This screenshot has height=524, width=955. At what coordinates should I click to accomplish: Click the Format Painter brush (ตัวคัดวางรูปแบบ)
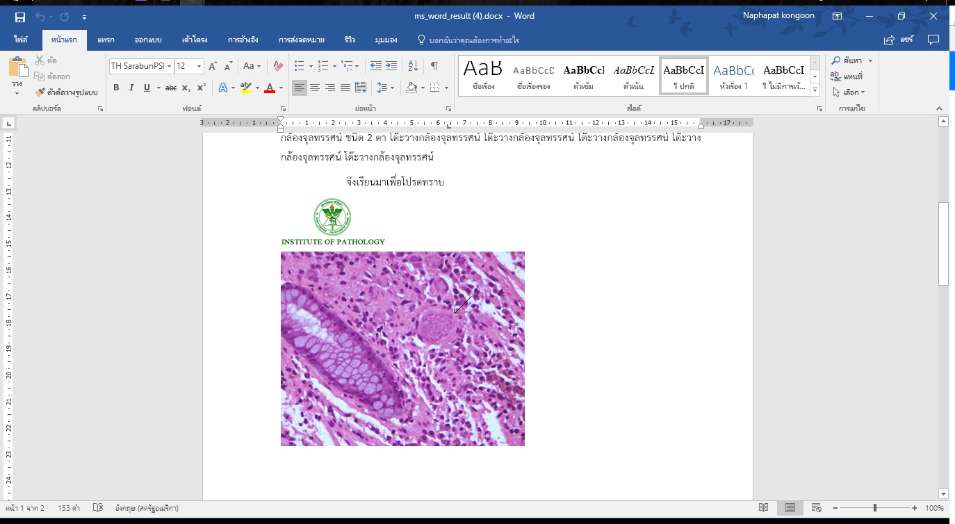pyautogui.click(x=66, y=92)
